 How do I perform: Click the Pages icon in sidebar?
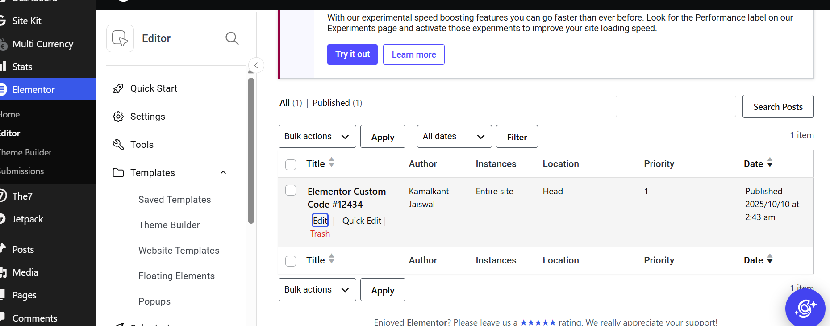[x=3, y=295]
